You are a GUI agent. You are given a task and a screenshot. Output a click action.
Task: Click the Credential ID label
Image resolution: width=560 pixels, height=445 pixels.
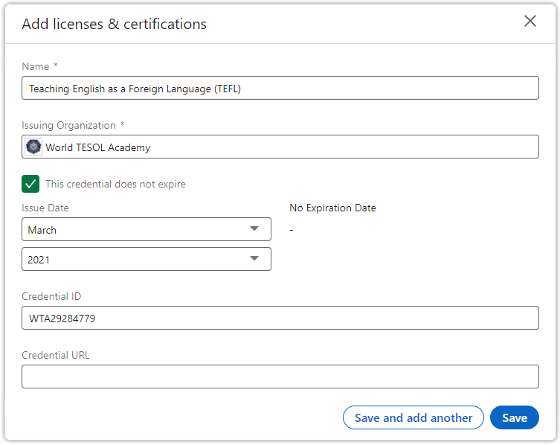click(x=51, y=296)
